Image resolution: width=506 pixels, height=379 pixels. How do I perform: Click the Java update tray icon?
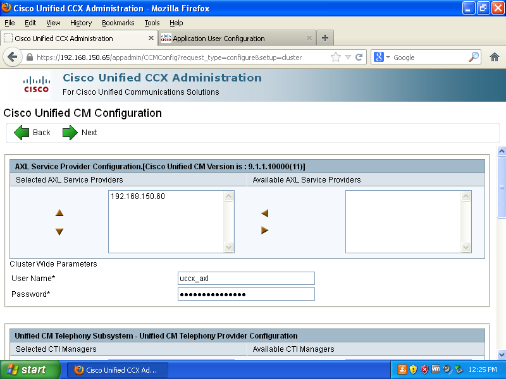point(402,370)
